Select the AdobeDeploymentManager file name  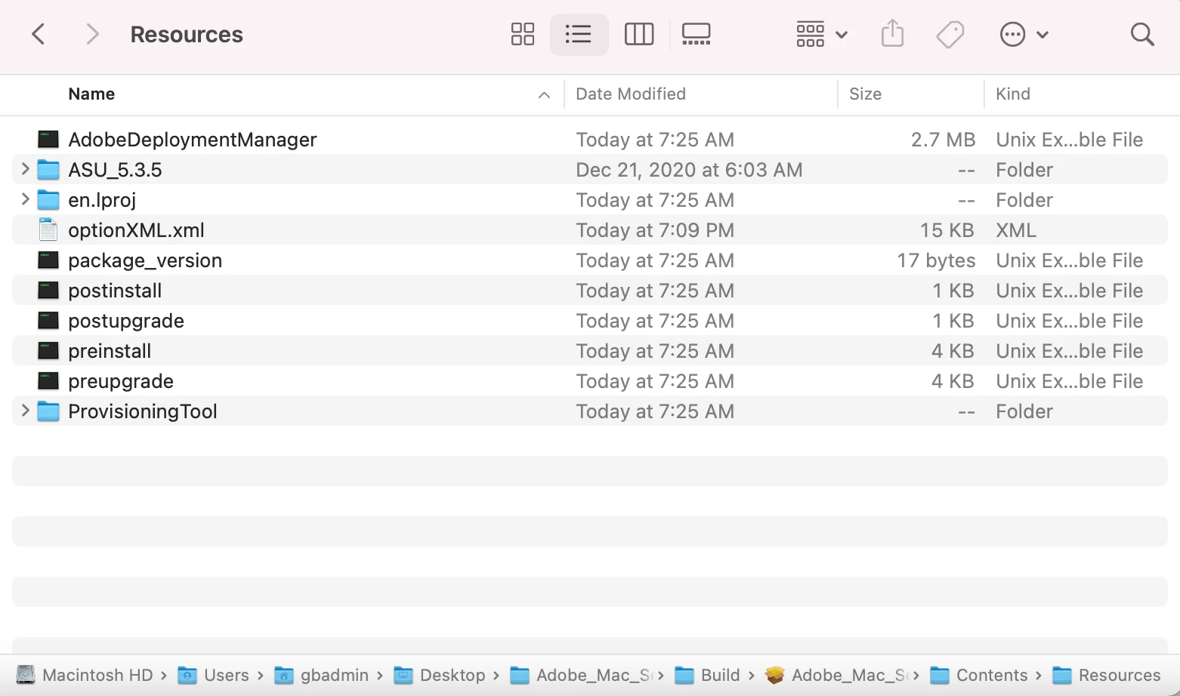[x=192, y=140]
